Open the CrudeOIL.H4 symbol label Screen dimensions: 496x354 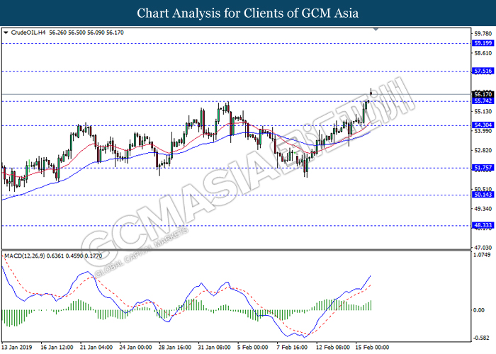[29, 32]
